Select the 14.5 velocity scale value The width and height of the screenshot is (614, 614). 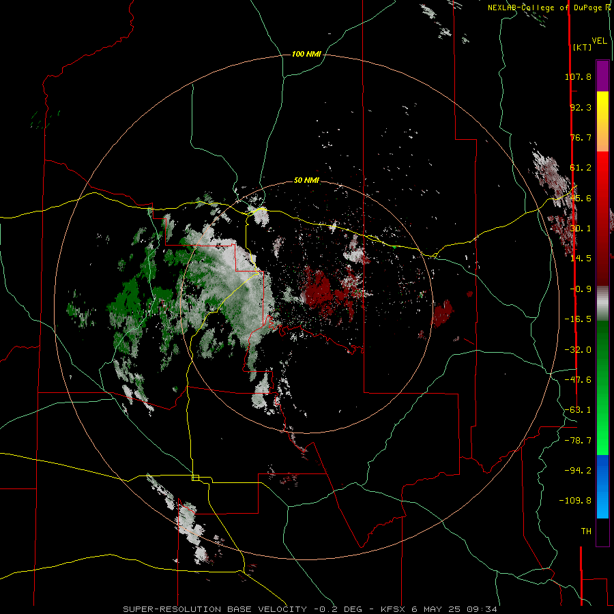click(581, 259)
